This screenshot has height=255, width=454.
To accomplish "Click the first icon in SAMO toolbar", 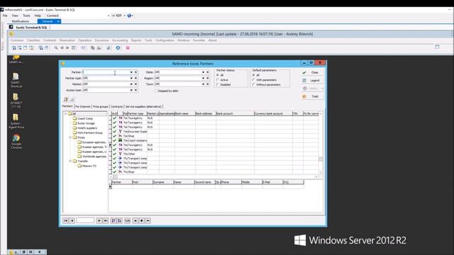I will tap(13, 48).
